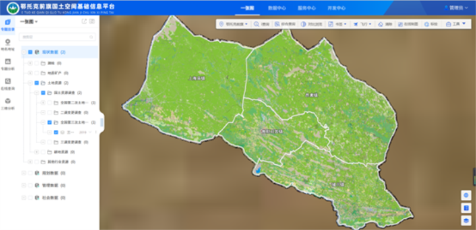Click the 对比浏览 toolbar button
Viewport: 476px width, 230px height.
[x=312, y=24]
